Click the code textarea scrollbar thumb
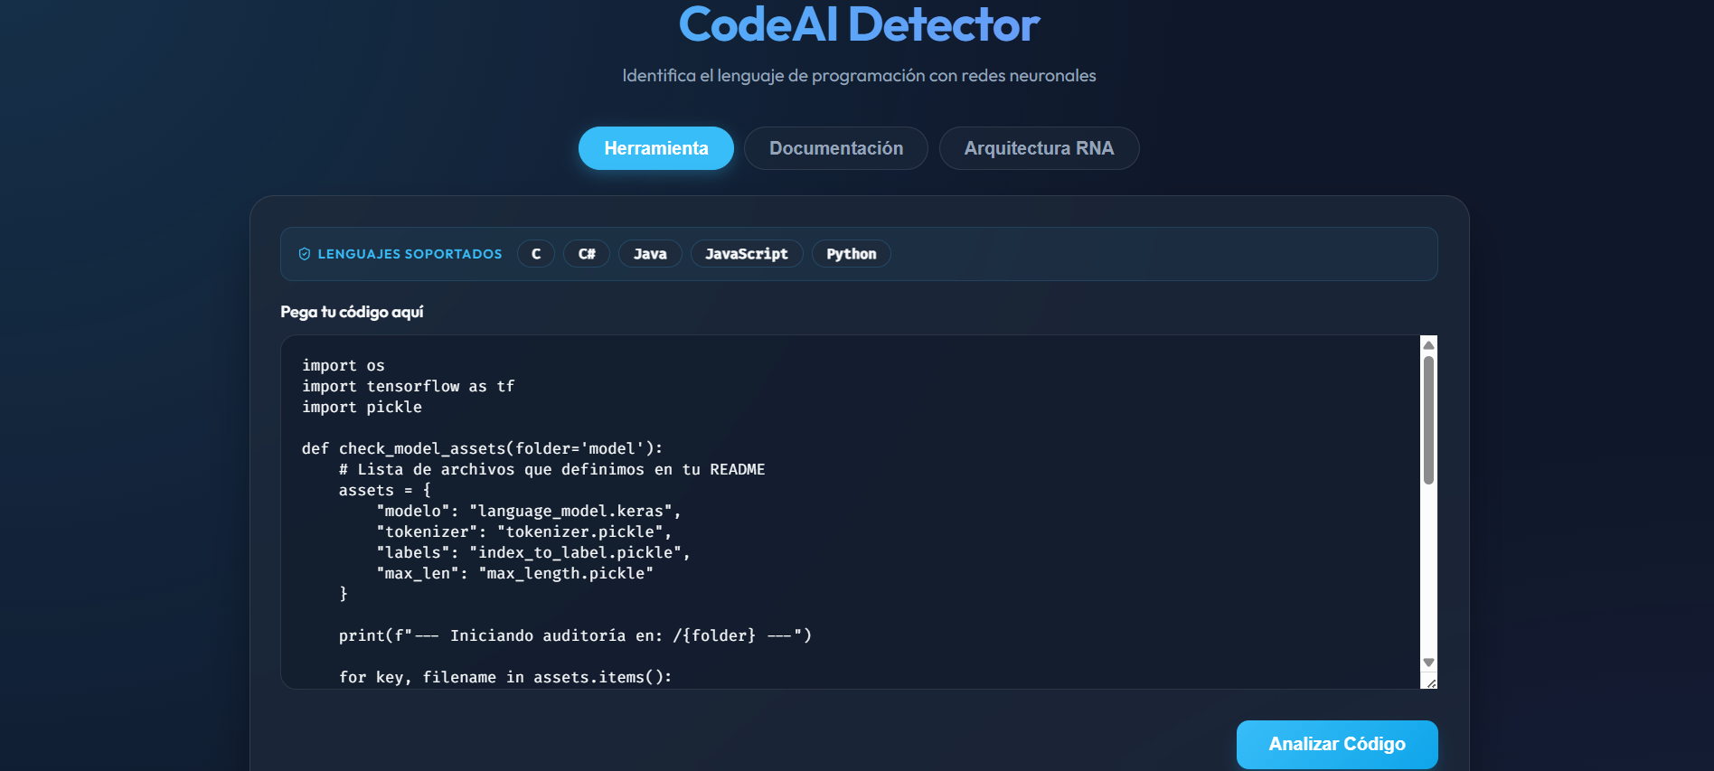 (1428, 420)
